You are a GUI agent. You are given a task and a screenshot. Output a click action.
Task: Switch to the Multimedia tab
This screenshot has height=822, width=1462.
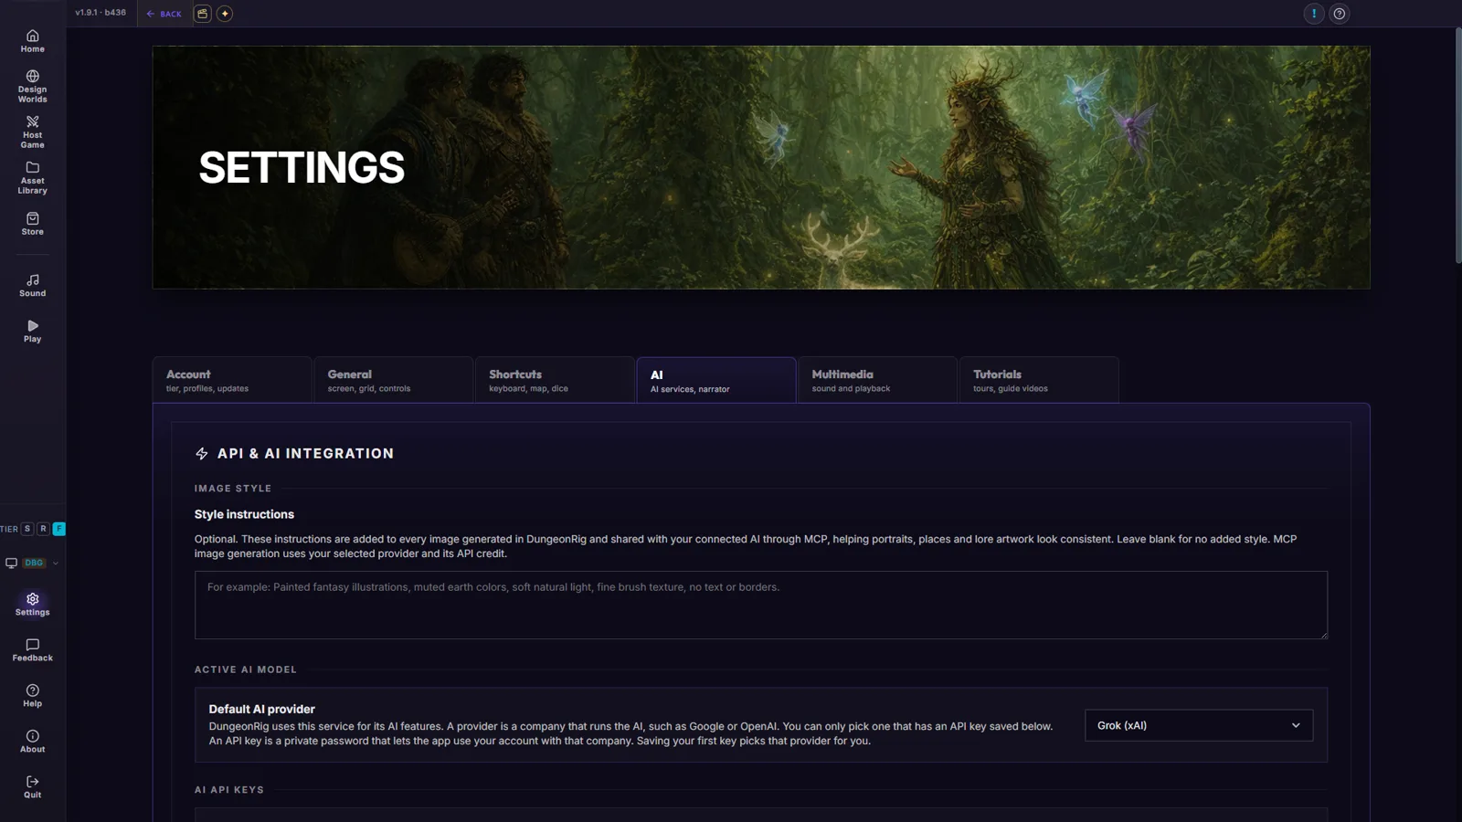[877, 380]
